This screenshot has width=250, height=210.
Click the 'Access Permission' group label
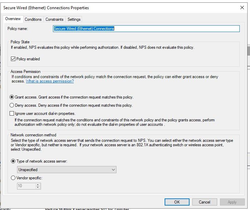pyautogui.click(x=26, y=72)
